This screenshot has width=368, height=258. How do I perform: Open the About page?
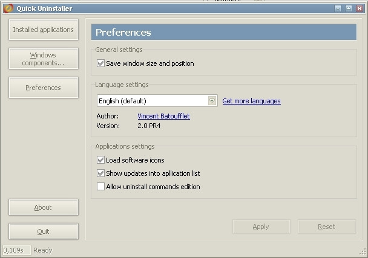click(44, 207)
